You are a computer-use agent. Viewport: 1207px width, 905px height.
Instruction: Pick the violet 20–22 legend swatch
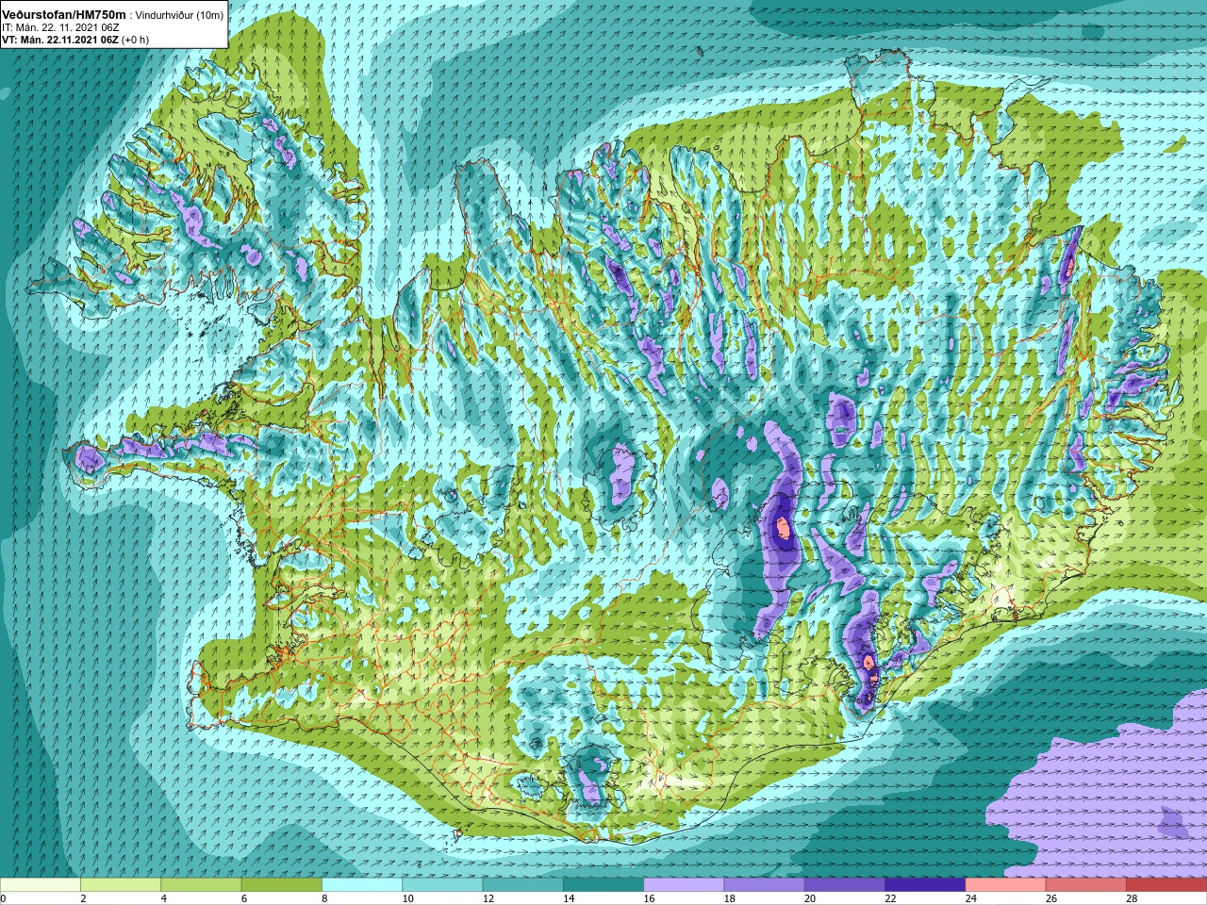[x=845, y=885]
